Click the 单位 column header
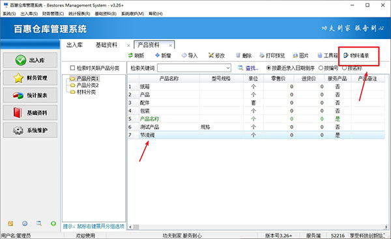The width and height of the screenshot is (391, 239). coord(253,79)
